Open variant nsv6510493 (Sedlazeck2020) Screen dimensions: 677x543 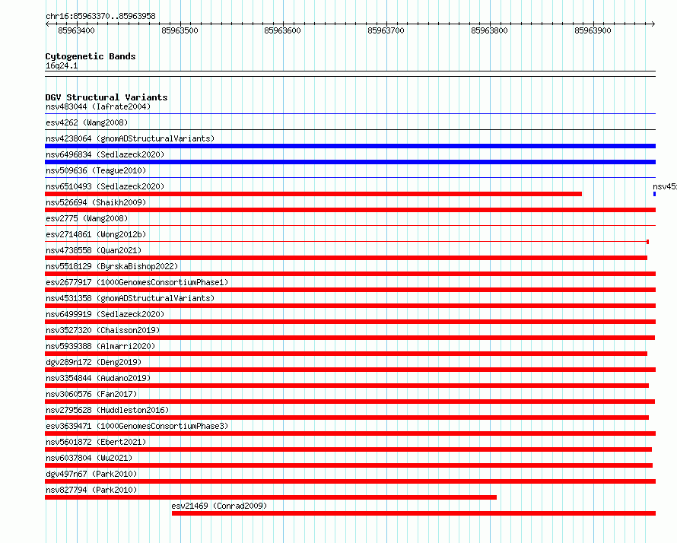coord(105,186)
